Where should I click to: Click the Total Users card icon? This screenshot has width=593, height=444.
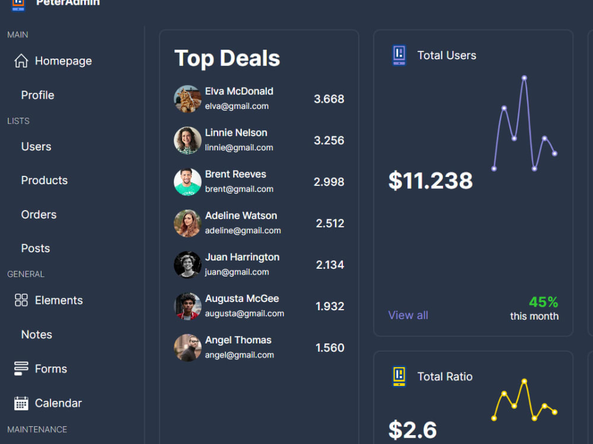pos(399,55)
